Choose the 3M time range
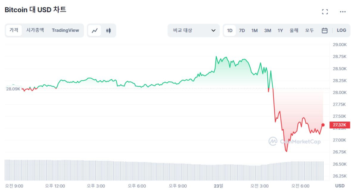The height and width of the screenshot is (190, 351). tap(268, 31)
